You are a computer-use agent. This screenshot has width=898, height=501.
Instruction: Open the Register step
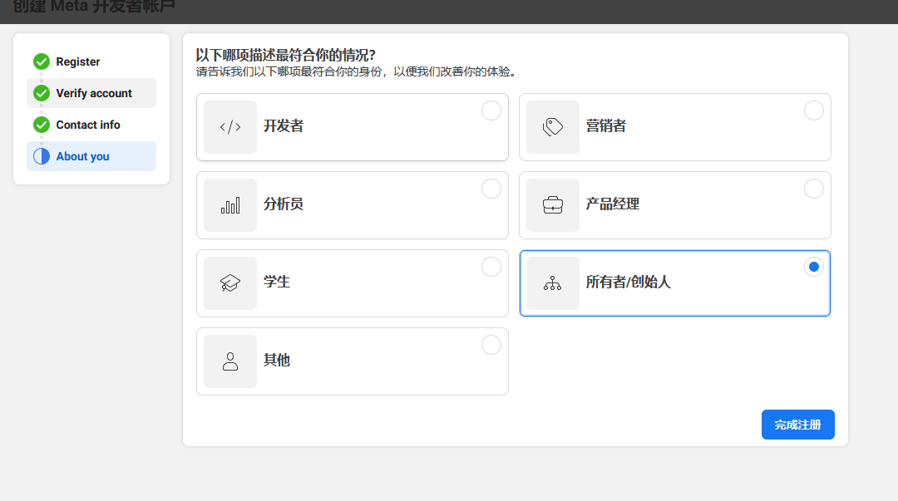pos(91,61)
